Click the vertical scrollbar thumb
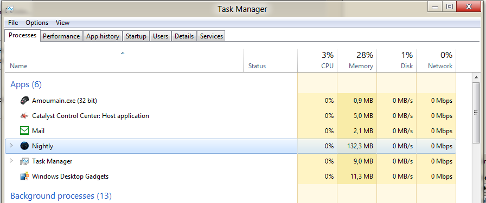The height and width of the screenshot is (203, 486). (476, 113)
